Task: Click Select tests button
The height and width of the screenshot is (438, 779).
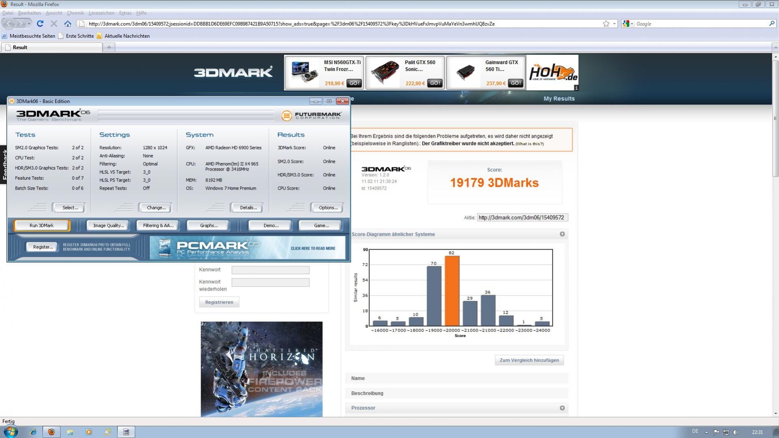Action: [70, 208]
